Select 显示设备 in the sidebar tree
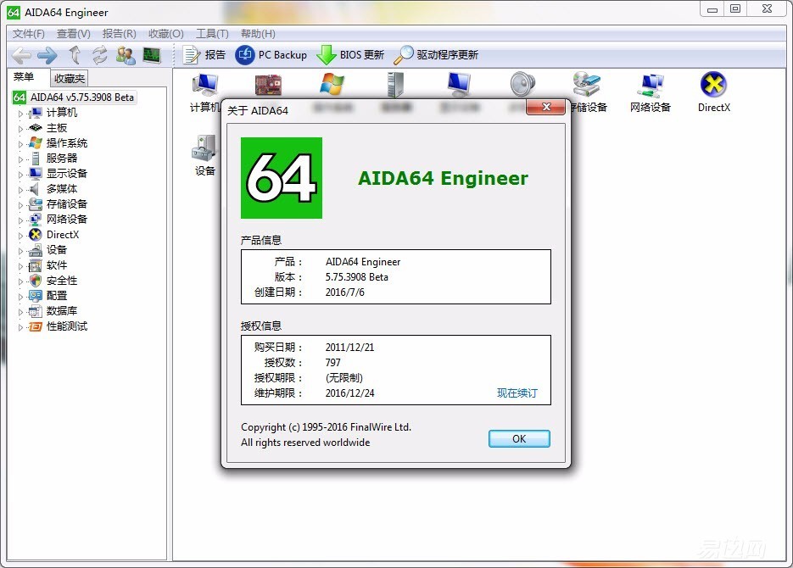 [67, 173]
